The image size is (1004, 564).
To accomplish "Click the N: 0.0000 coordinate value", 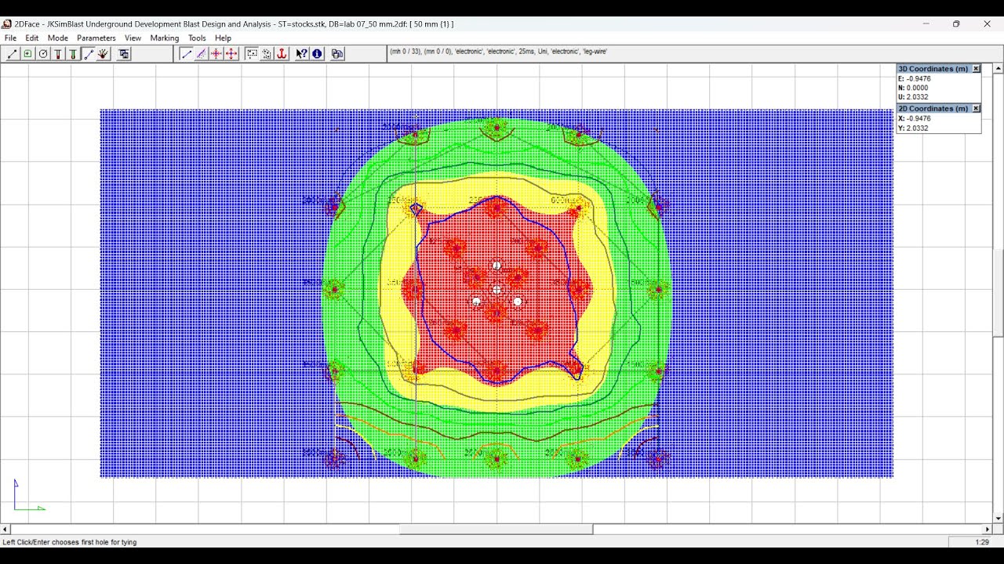I will [914, 88].
